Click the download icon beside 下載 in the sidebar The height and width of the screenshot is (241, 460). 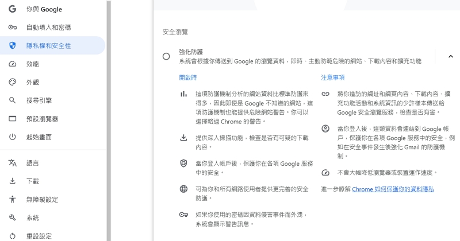[x=12, y=181]
